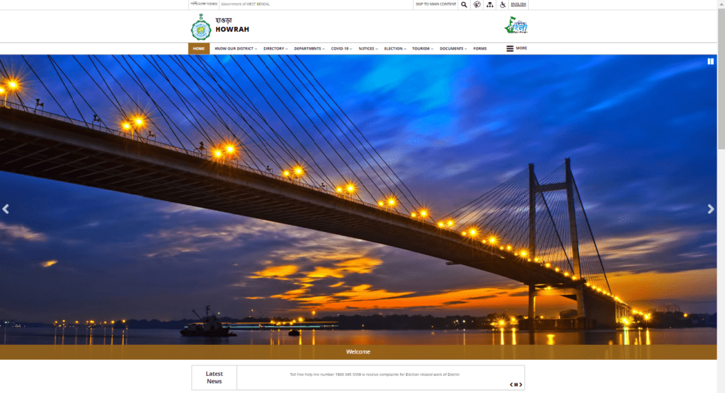725x393 pixels.
Task: Expand the Election menu
Action: pos(395,49)
